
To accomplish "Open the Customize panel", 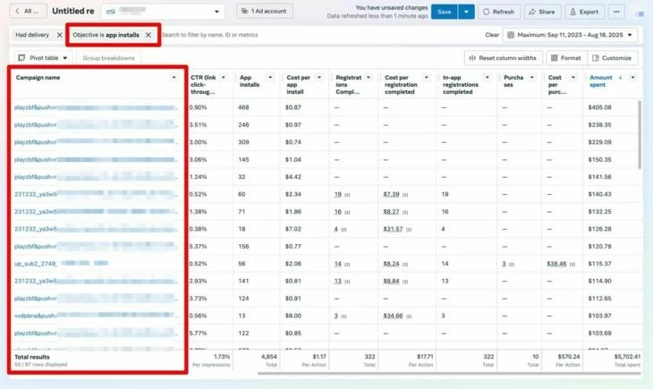I will pyautogui.click(x=612, y=58).
